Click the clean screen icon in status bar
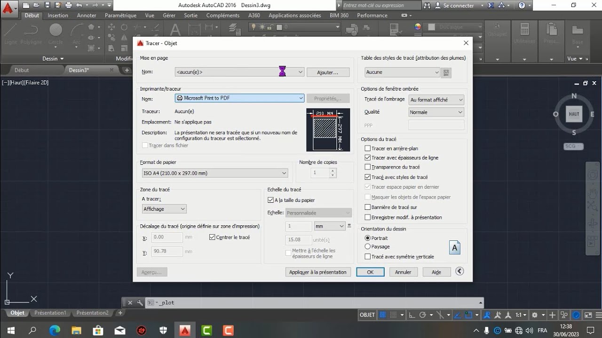The width and height of the screenshot is (602, 338). click(x=588, y=315)
